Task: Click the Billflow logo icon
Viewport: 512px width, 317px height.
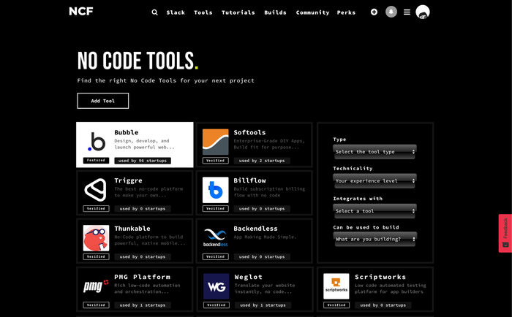Action: coord(216,190)
